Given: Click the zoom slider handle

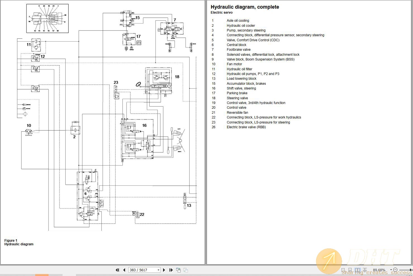Looking at the screenshot, I should 410,270.
